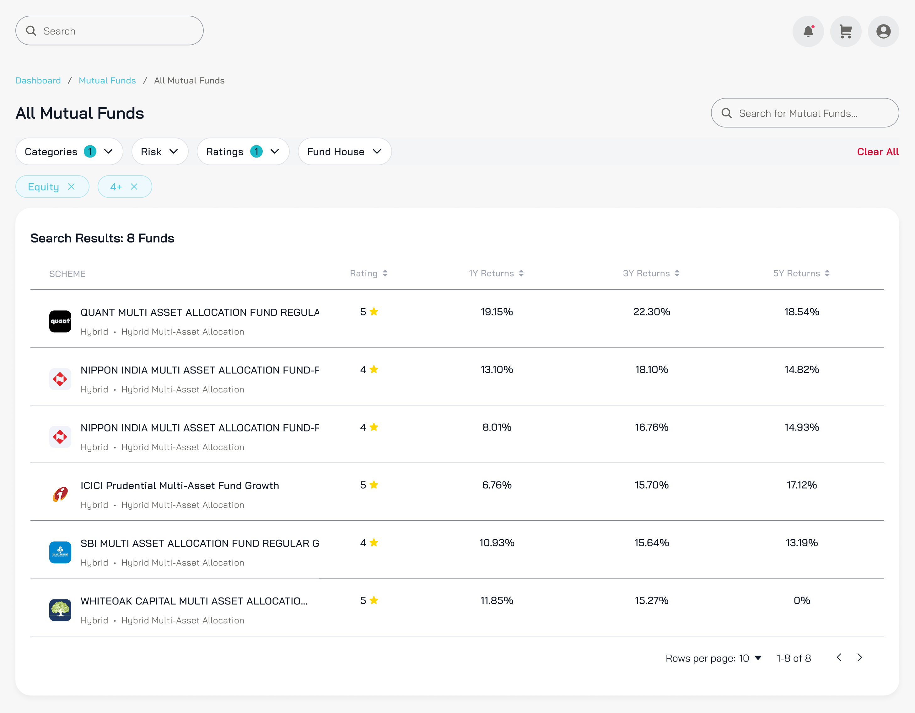Remove the Equity filter chip with its X

(x=71, y=186)
